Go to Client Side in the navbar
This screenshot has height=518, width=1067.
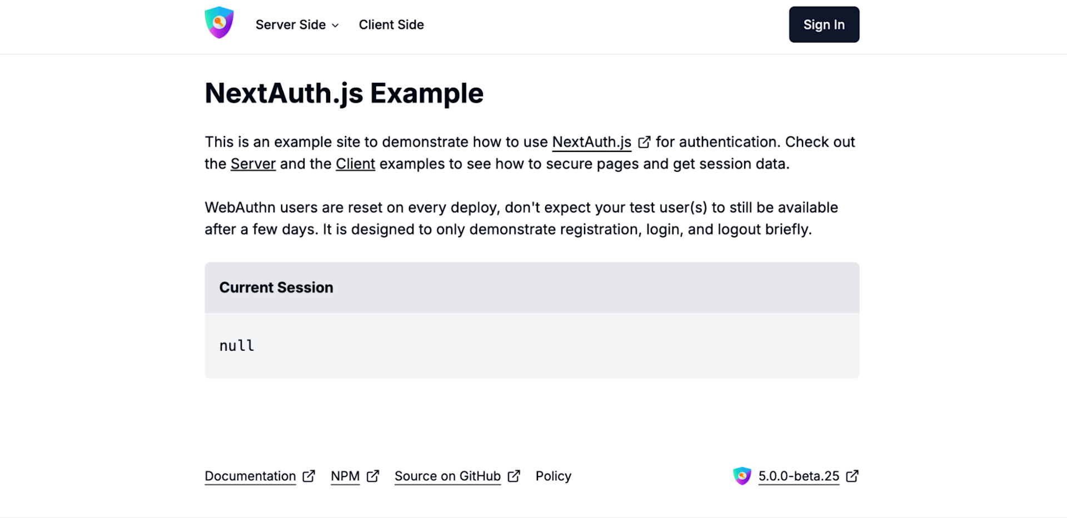point(391,25)
